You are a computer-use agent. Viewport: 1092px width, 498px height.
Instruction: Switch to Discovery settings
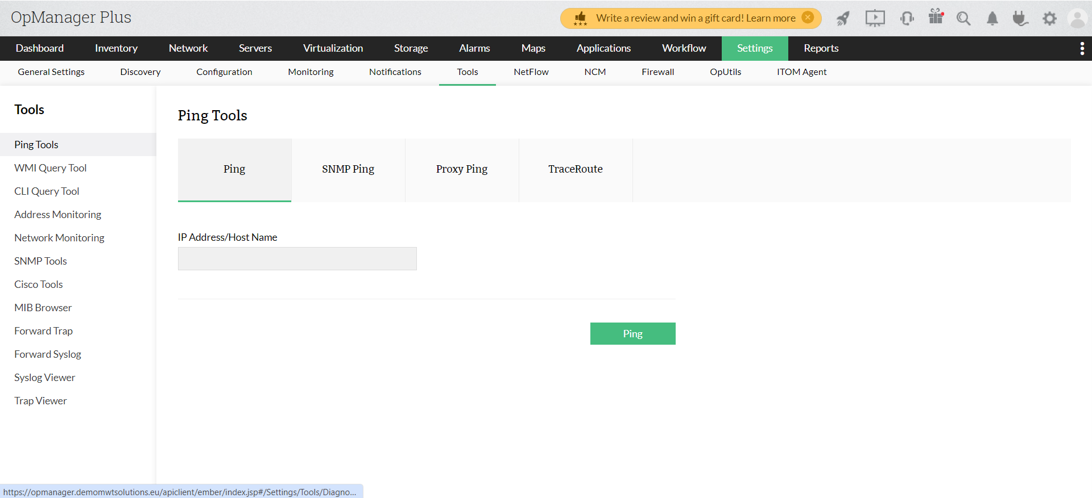(140, 72)
